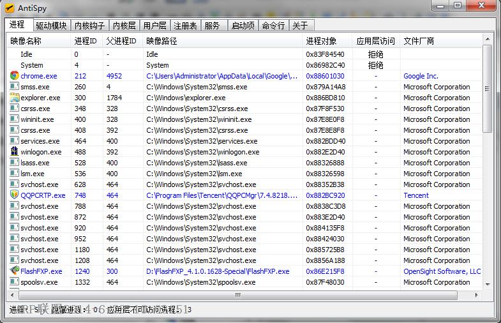Sort by the 进程ID column header

[86, 41]
